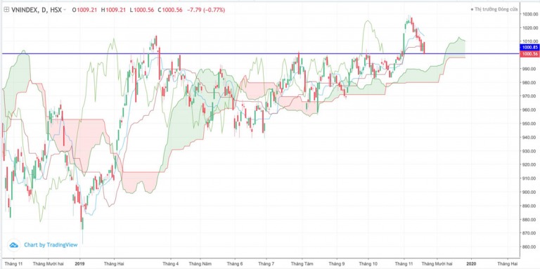Click the 'Tháng 9' time axis label
Viewport: 540px width, 269px height.
coord(337,264)
